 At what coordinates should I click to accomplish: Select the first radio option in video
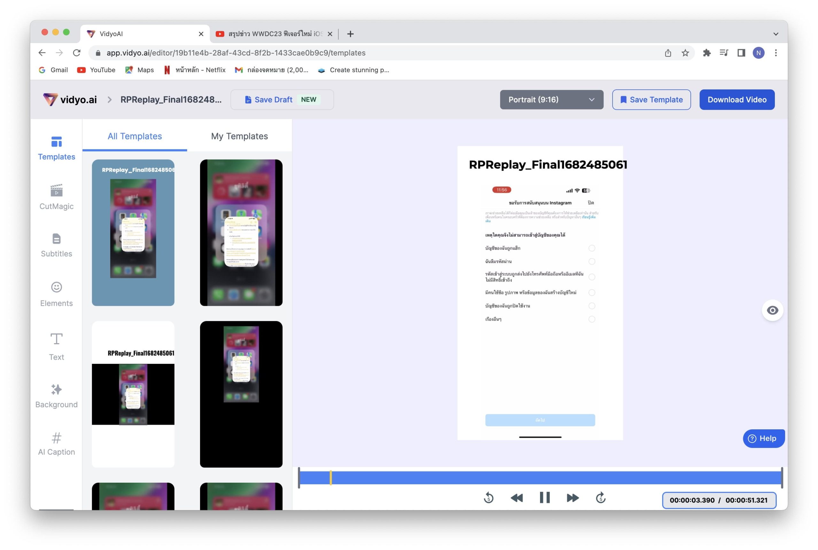(x=591, y=248)
